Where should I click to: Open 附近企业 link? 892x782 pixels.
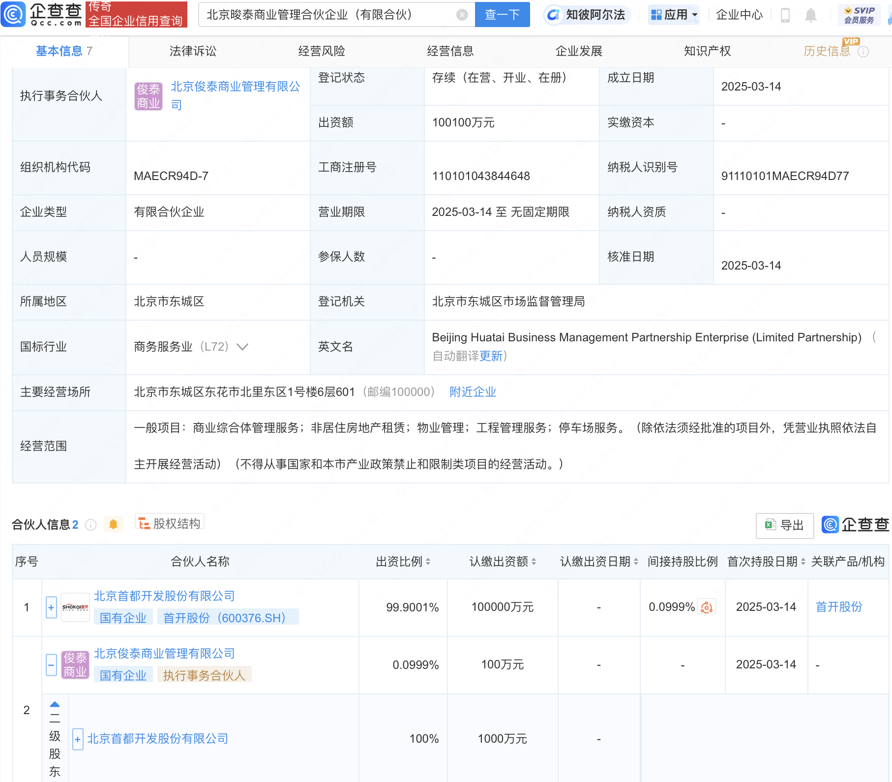tap(473, 392)
